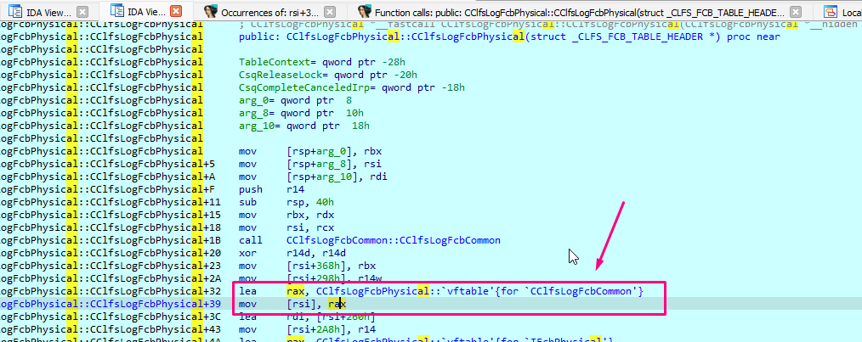This screenshot has height=342, width=862.
Task: Click the mov rbx, rdx instruction
Action: pyautogui.click(x=283, y=215)
